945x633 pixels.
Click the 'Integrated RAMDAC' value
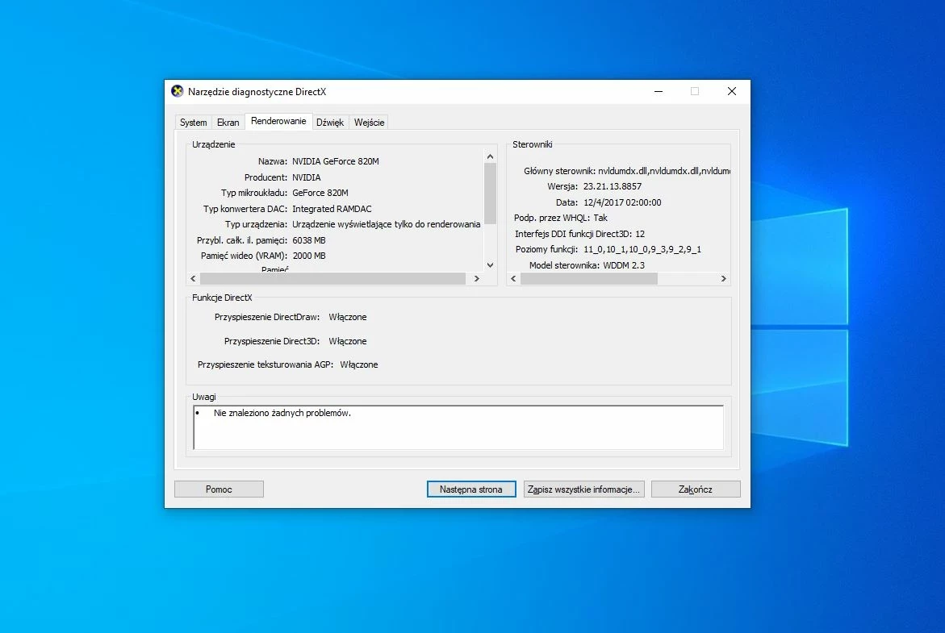332,209
